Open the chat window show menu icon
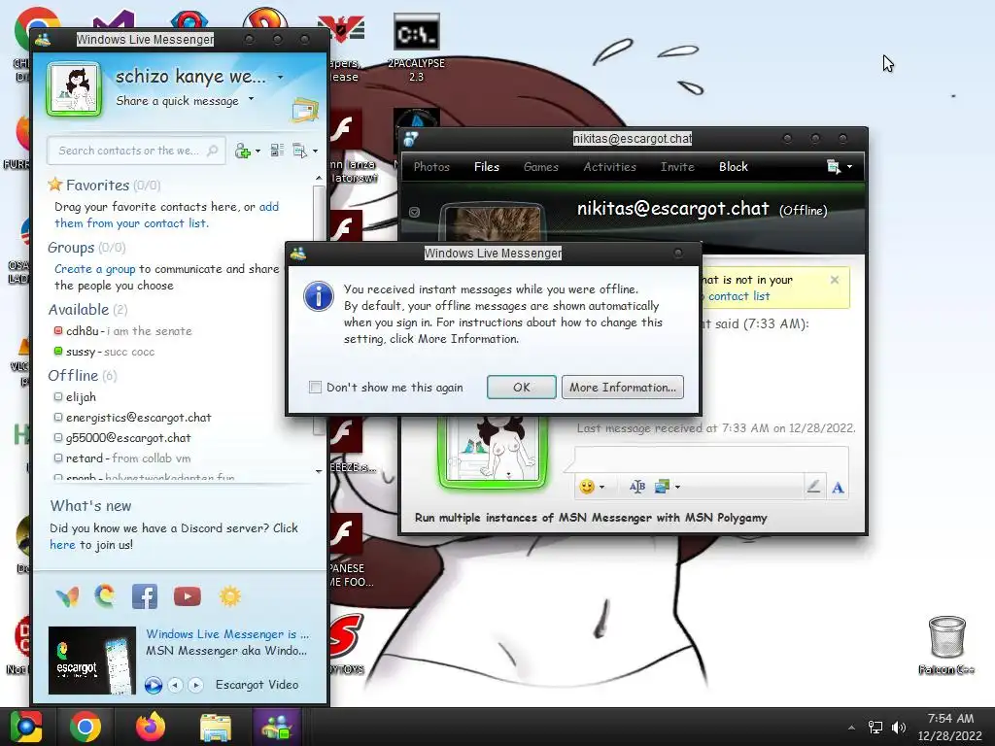The height and width of the screenshot is (746, 995). tap(834, 167)
